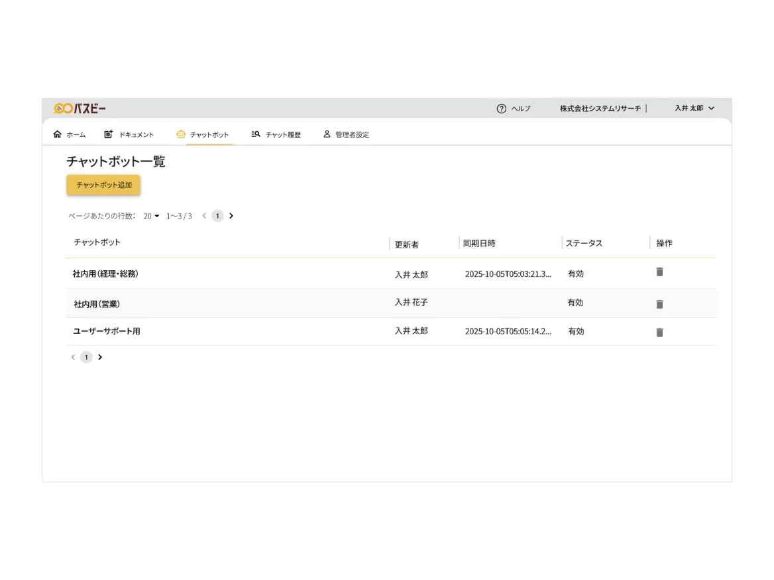Click the chatbot robot icon tab
The image size is (774, 580).
[x=181, y=134]
